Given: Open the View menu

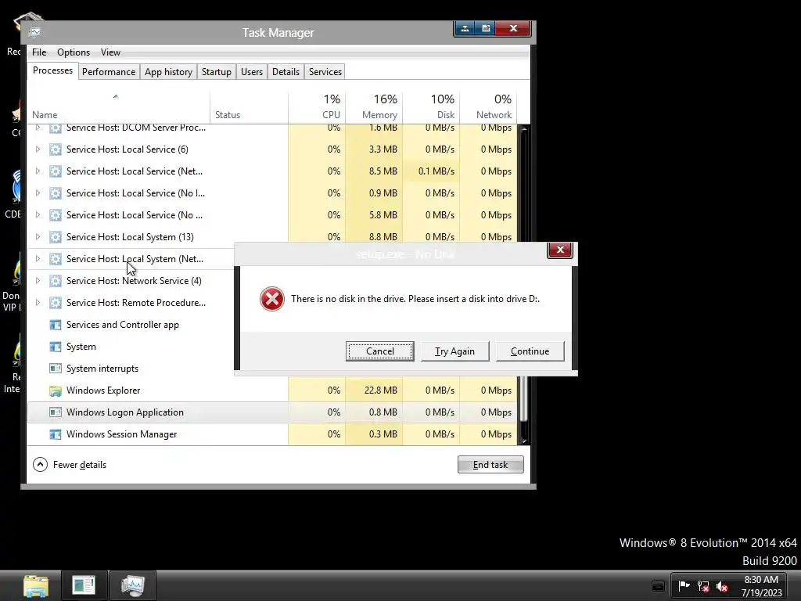Looking at the screenshot, I should point(110,52).
